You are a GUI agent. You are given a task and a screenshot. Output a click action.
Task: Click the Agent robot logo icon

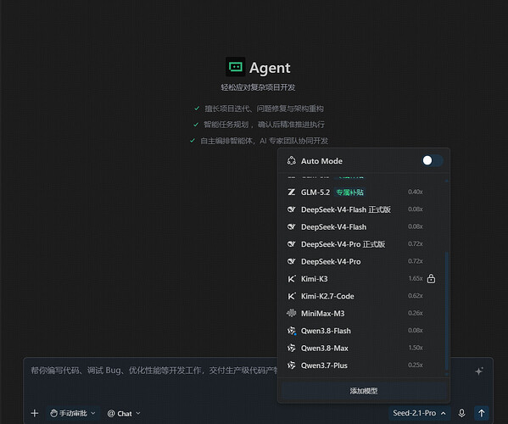coord(235,67)
